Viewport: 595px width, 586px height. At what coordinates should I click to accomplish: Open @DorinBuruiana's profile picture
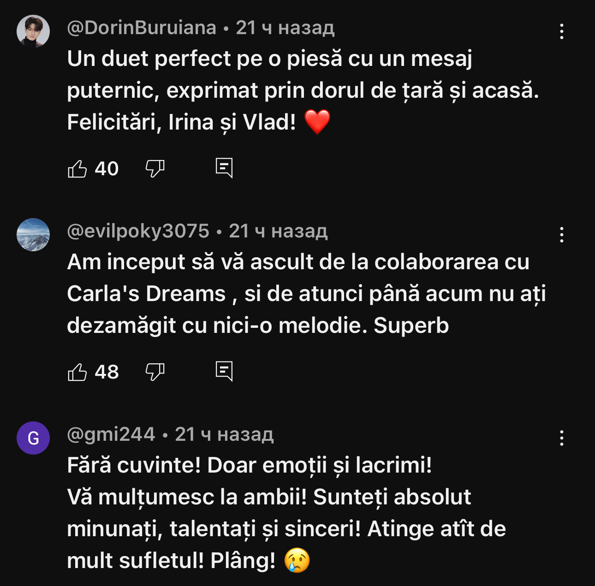tap(33, 31)
